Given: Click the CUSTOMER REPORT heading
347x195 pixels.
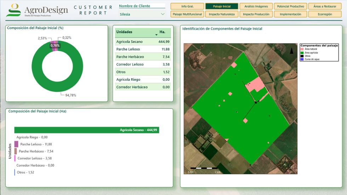Looking at the screenshot, I should pyautogui.click(x=93, y=10).
